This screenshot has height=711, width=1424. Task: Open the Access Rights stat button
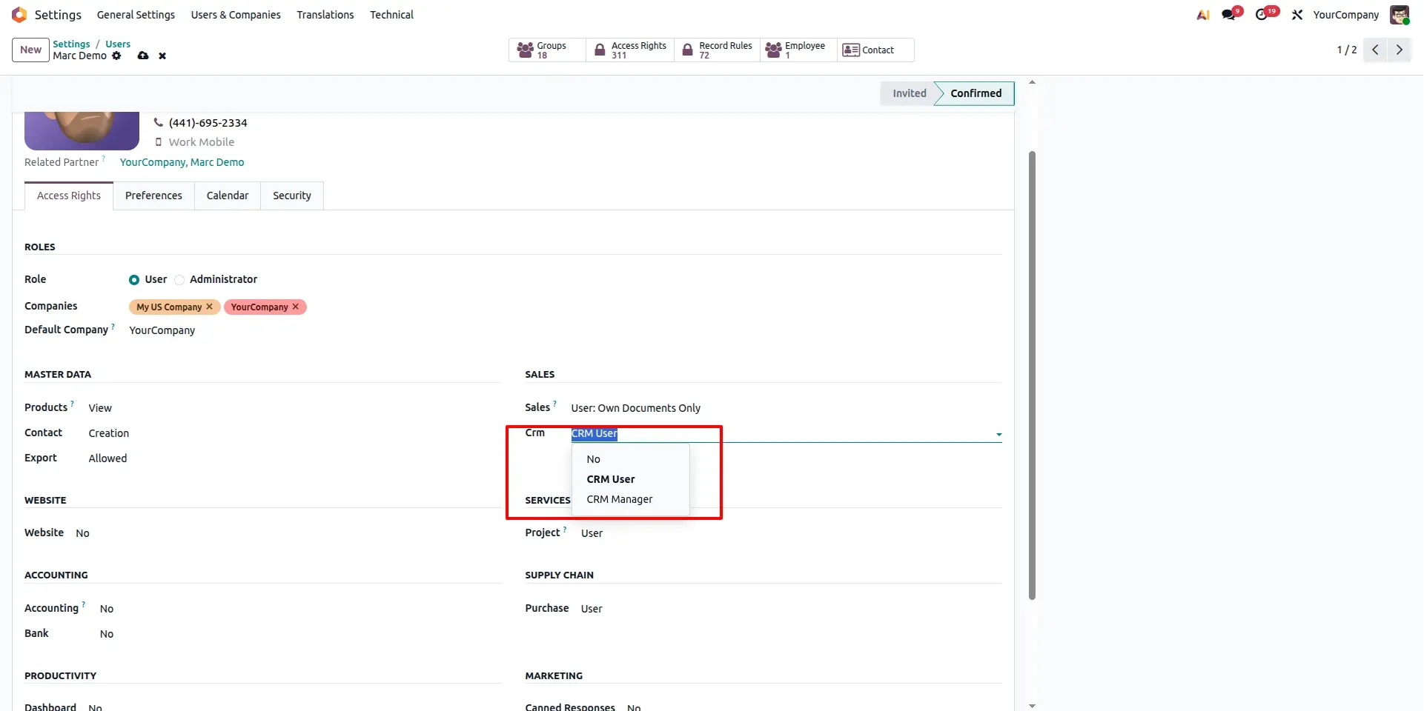(630, 50)
